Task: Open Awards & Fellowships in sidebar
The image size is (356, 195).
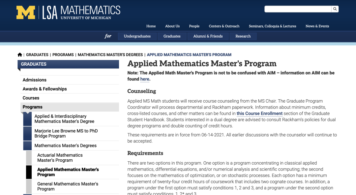Action: [x=70, y=89]
